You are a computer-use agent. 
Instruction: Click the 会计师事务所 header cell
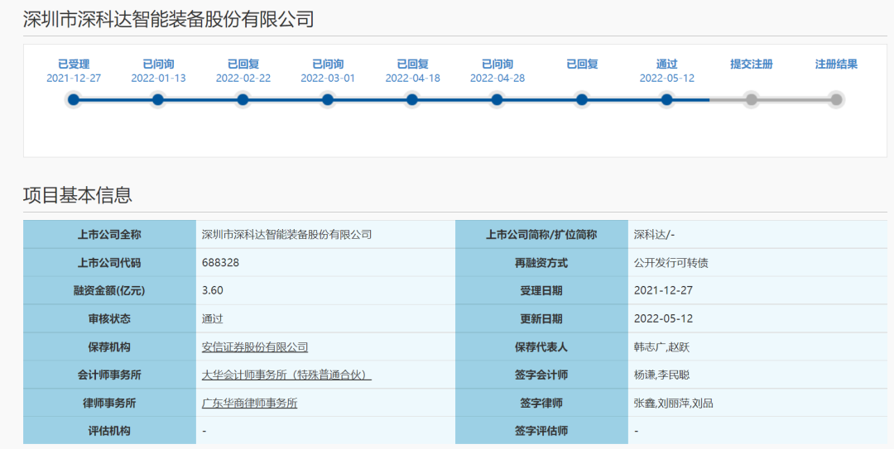point(109,375)
